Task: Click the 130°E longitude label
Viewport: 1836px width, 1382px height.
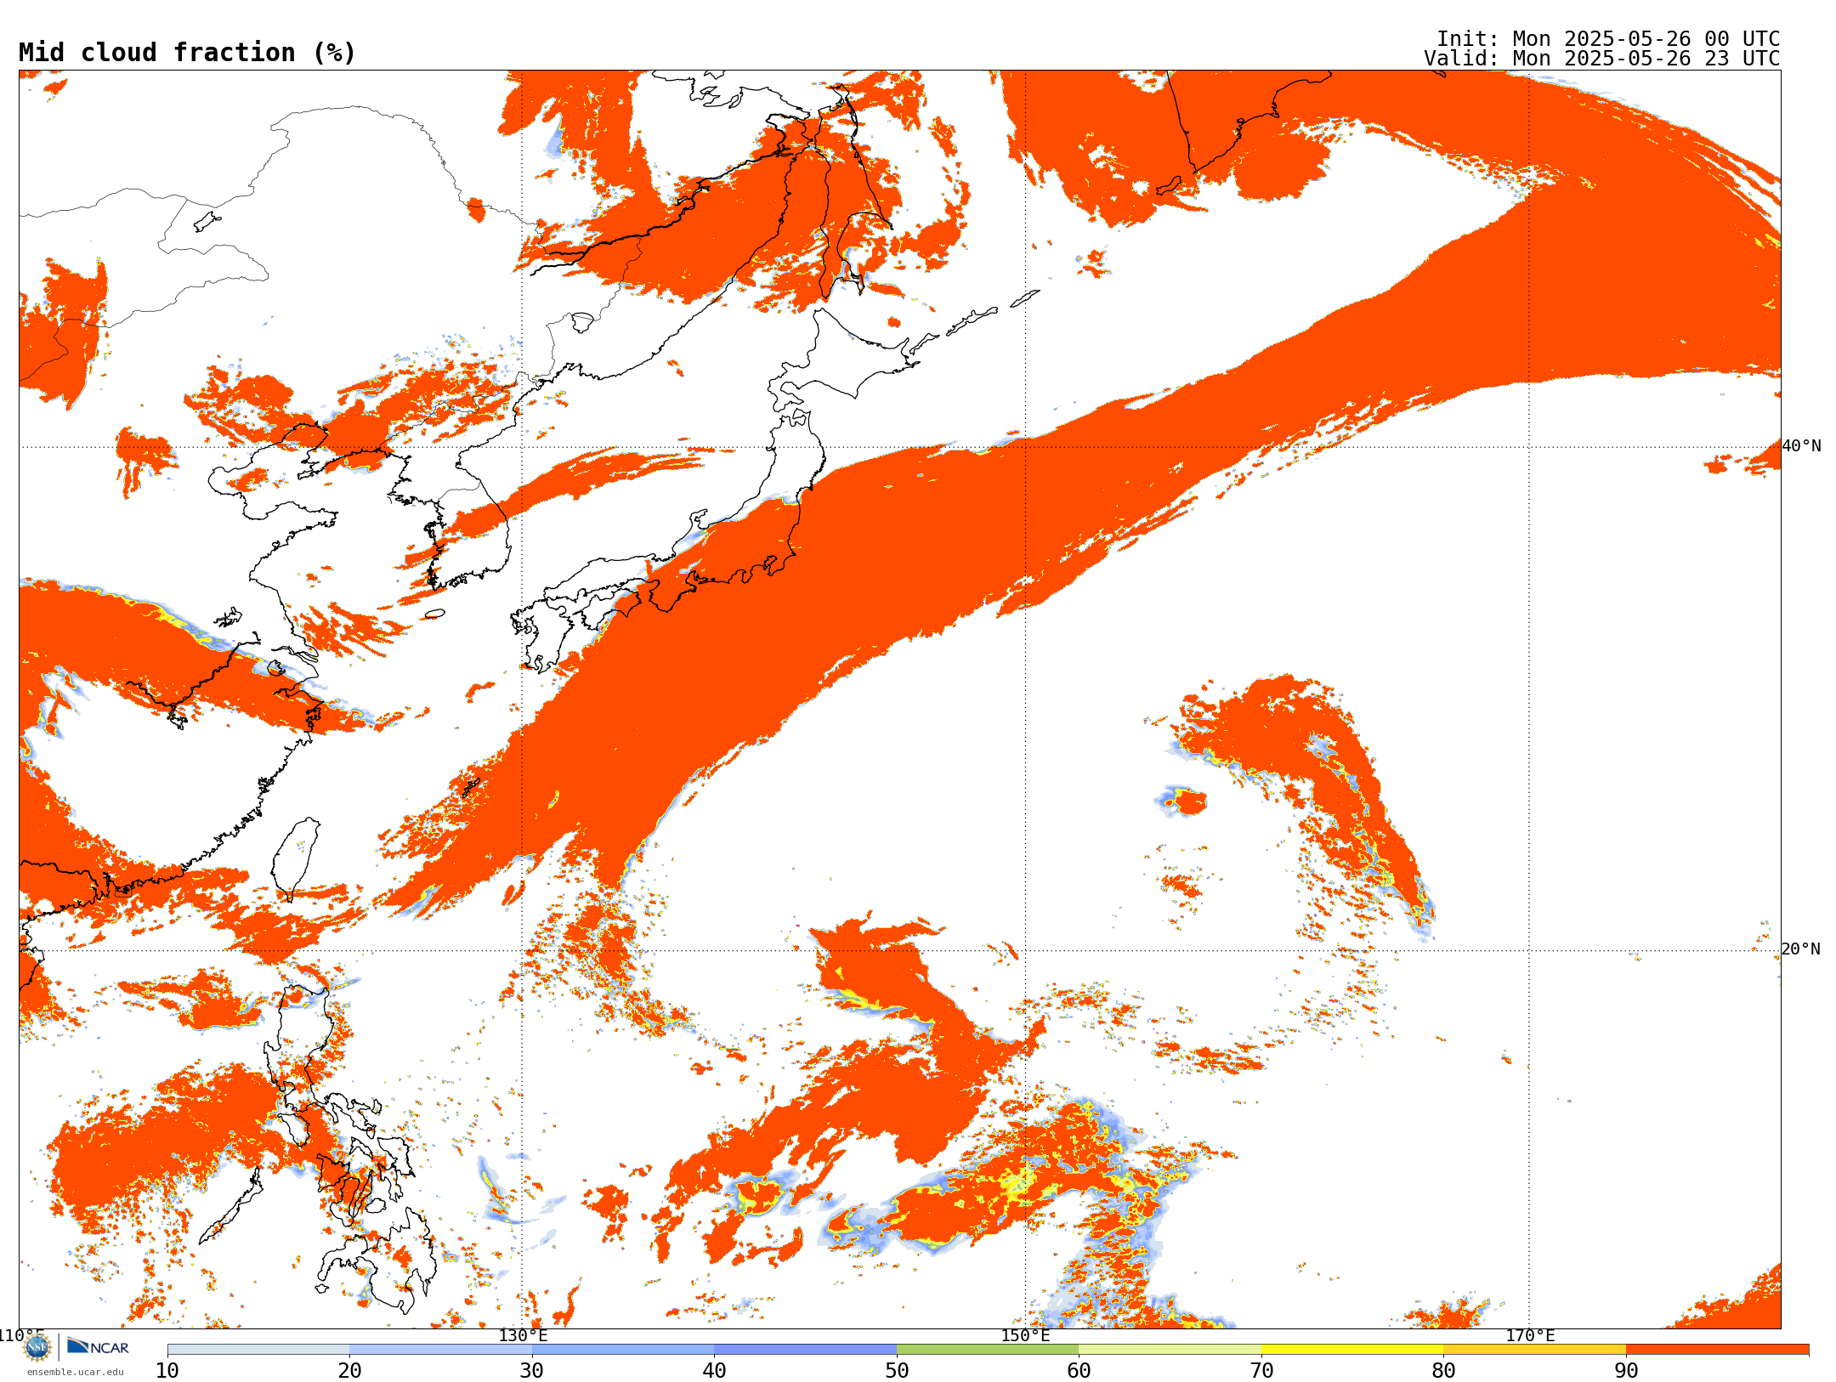Action: pyautogui.click(x=523, y=1335)
